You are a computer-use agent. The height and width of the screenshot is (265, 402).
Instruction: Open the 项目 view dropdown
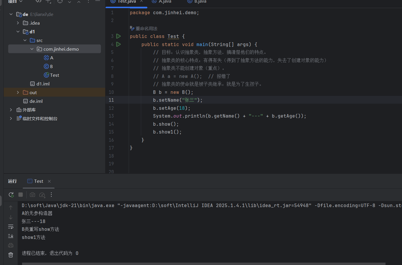click(15, 1)
